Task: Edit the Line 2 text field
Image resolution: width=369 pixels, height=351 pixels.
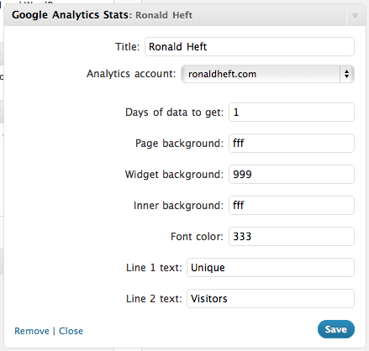Action: [271, 299]
